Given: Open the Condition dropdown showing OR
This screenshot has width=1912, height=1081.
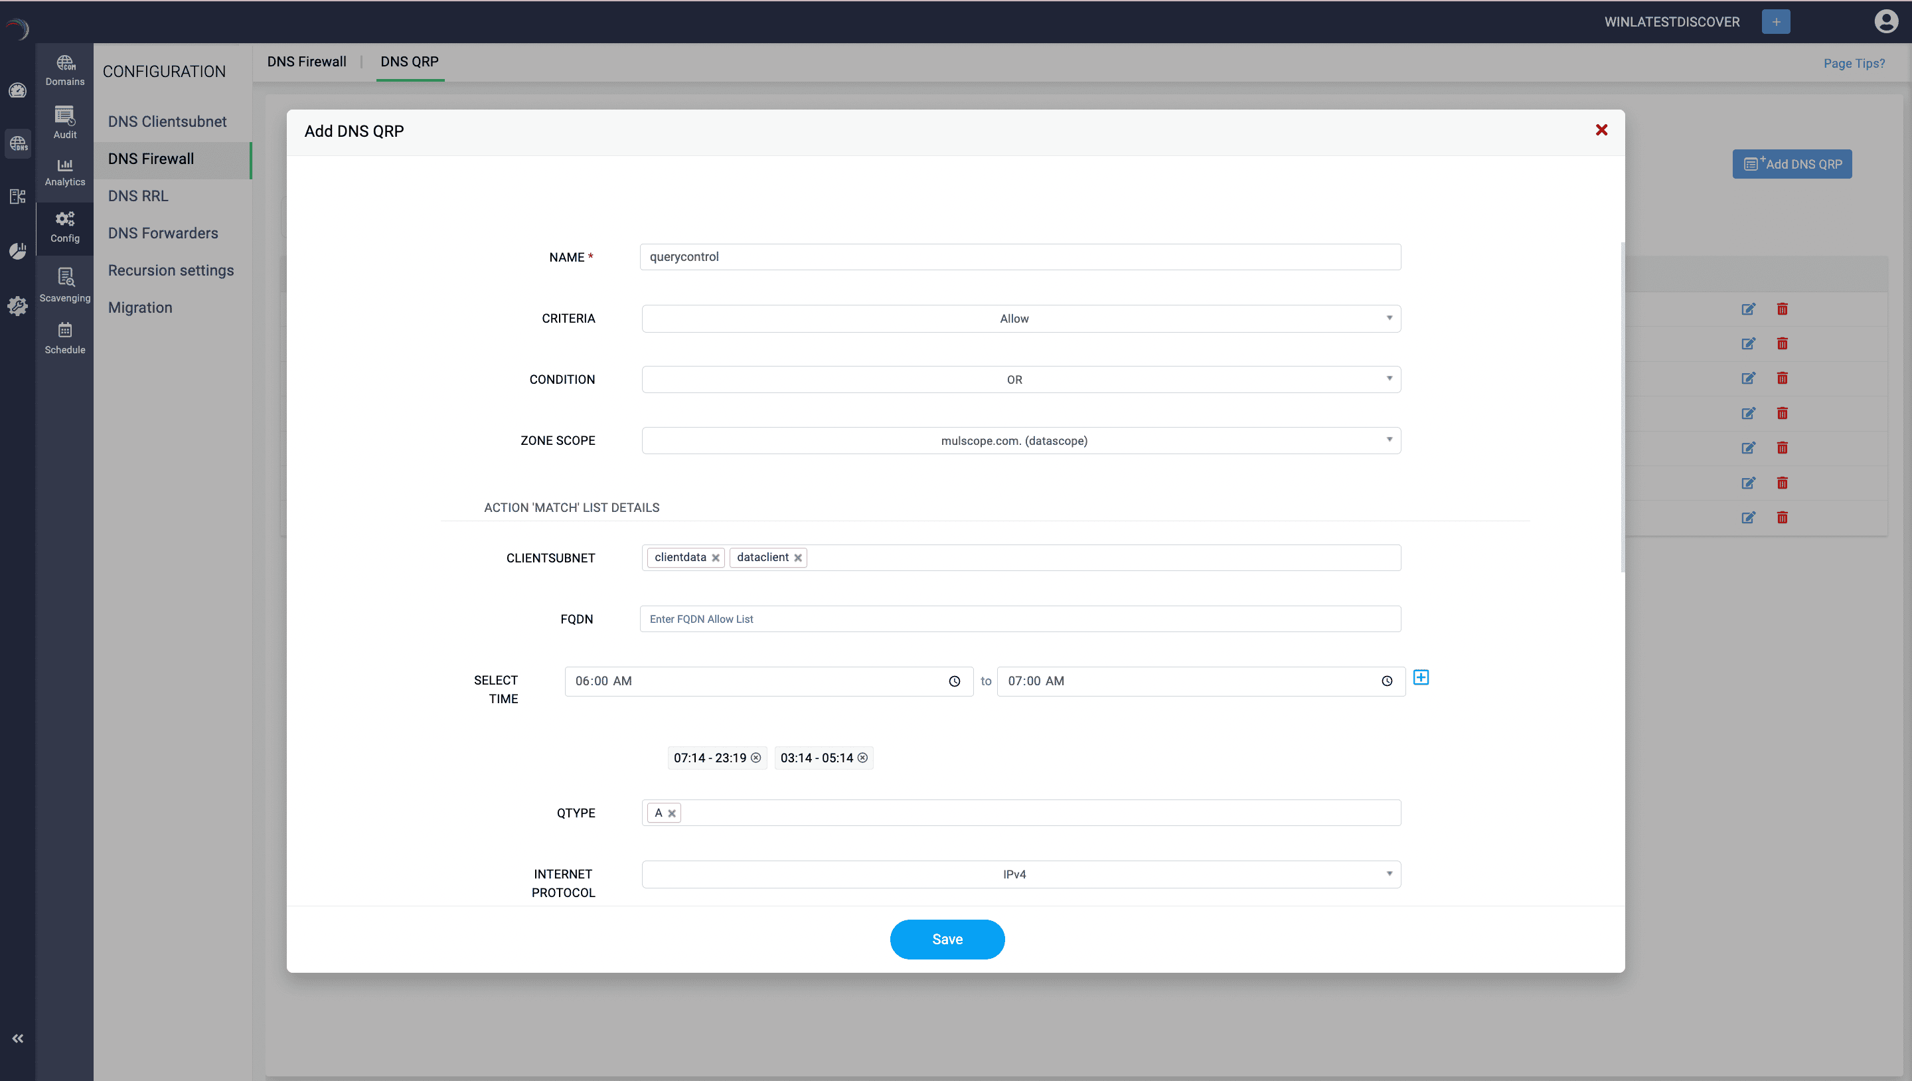Looking at the screenshot, I should click(x=1020, y=379).
